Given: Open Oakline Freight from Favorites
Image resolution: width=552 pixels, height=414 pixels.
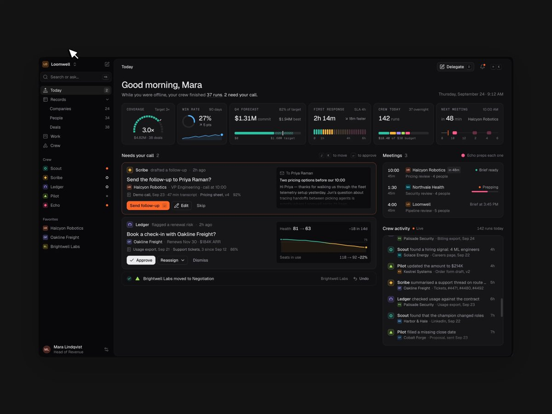Looking at the screenshot, I should coord(76,237).
